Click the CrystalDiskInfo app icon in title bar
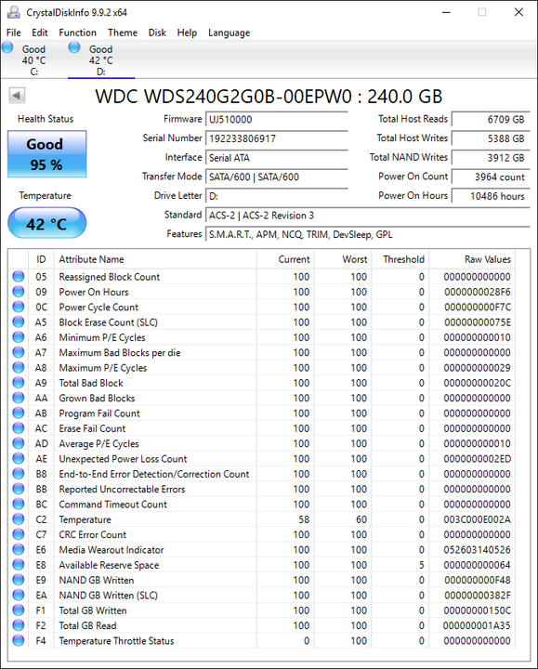 click(x=14, y=12)
